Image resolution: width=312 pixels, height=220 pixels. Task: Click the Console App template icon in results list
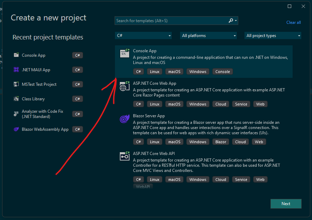[x=125, y=53]
